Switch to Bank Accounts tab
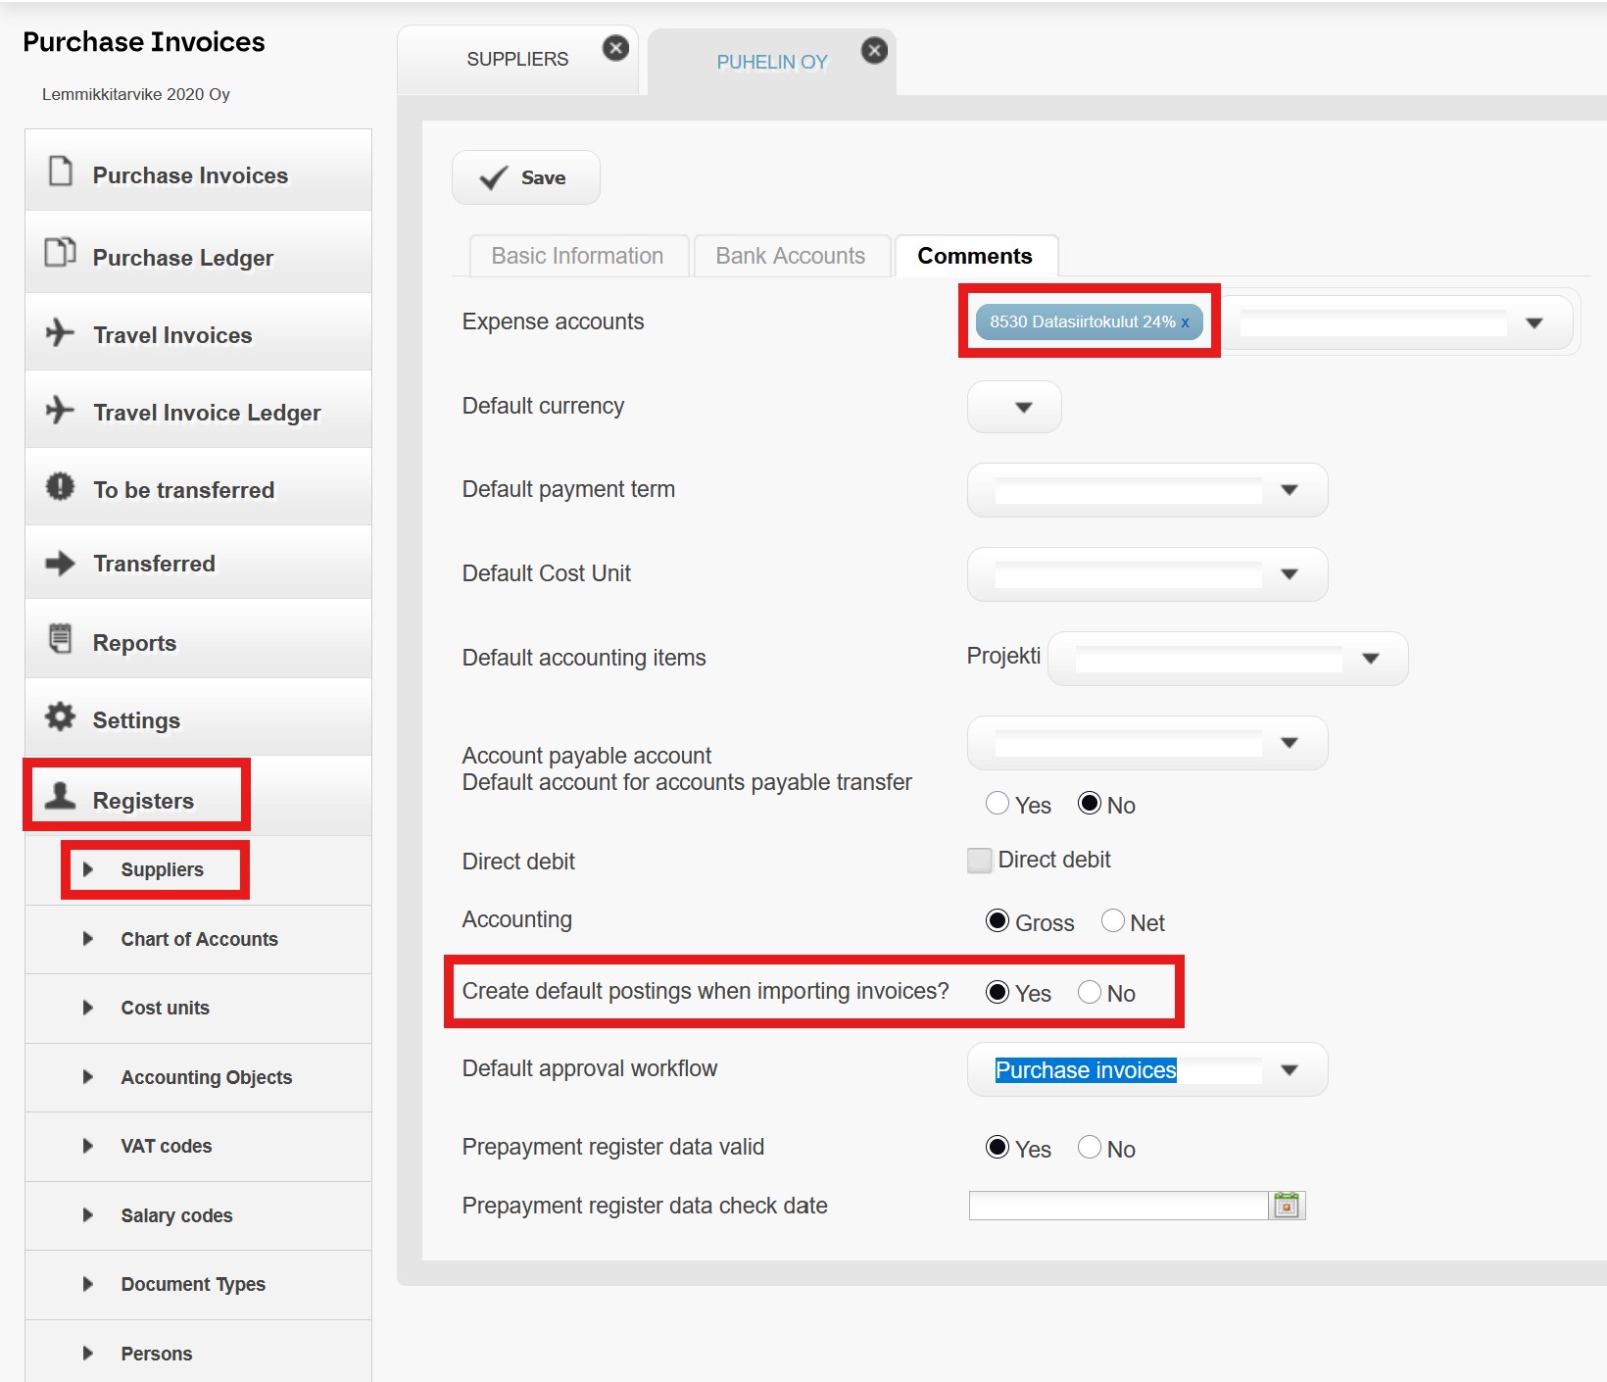 [791, 256]
